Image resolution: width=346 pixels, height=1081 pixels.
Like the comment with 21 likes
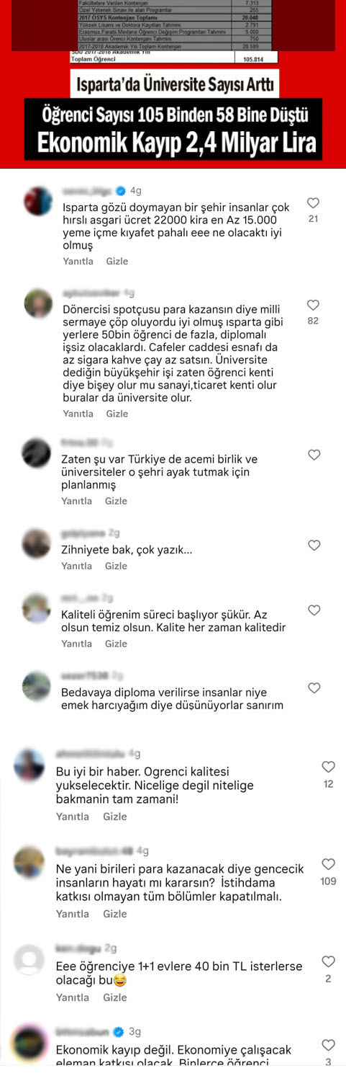[x=313, y=203]
